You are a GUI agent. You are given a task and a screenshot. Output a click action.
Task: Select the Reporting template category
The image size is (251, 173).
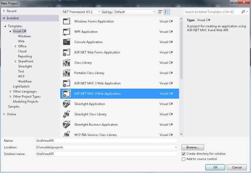click(25, 56)
